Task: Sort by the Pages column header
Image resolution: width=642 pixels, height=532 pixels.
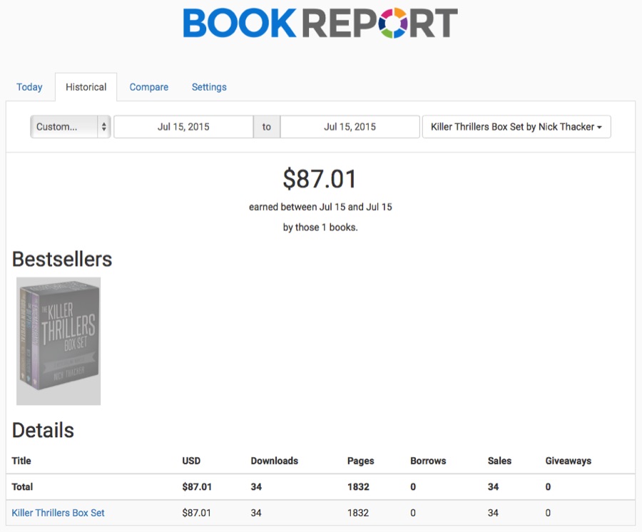Action: tap(360, 461)
